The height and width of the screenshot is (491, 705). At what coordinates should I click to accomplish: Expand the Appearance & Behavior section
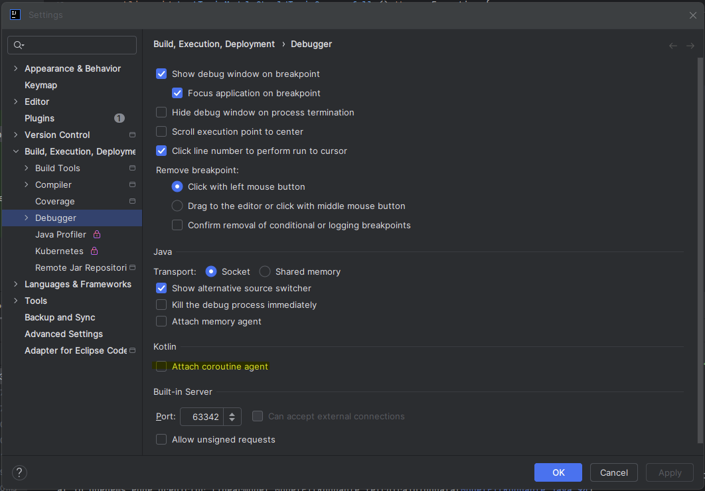tap(16, 68)
